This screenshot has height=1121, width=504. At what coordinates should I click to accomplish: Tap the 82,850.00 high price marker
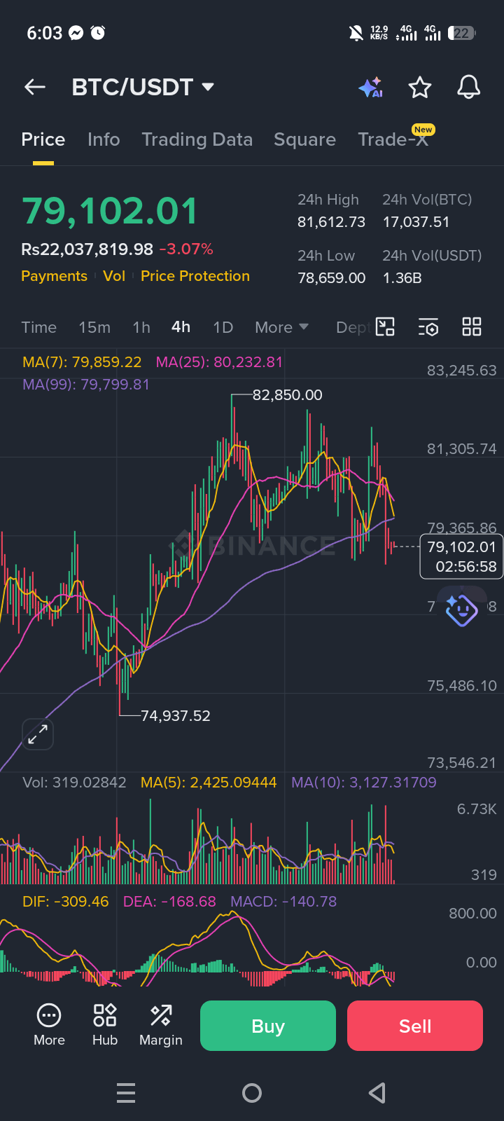click(287, 395)
